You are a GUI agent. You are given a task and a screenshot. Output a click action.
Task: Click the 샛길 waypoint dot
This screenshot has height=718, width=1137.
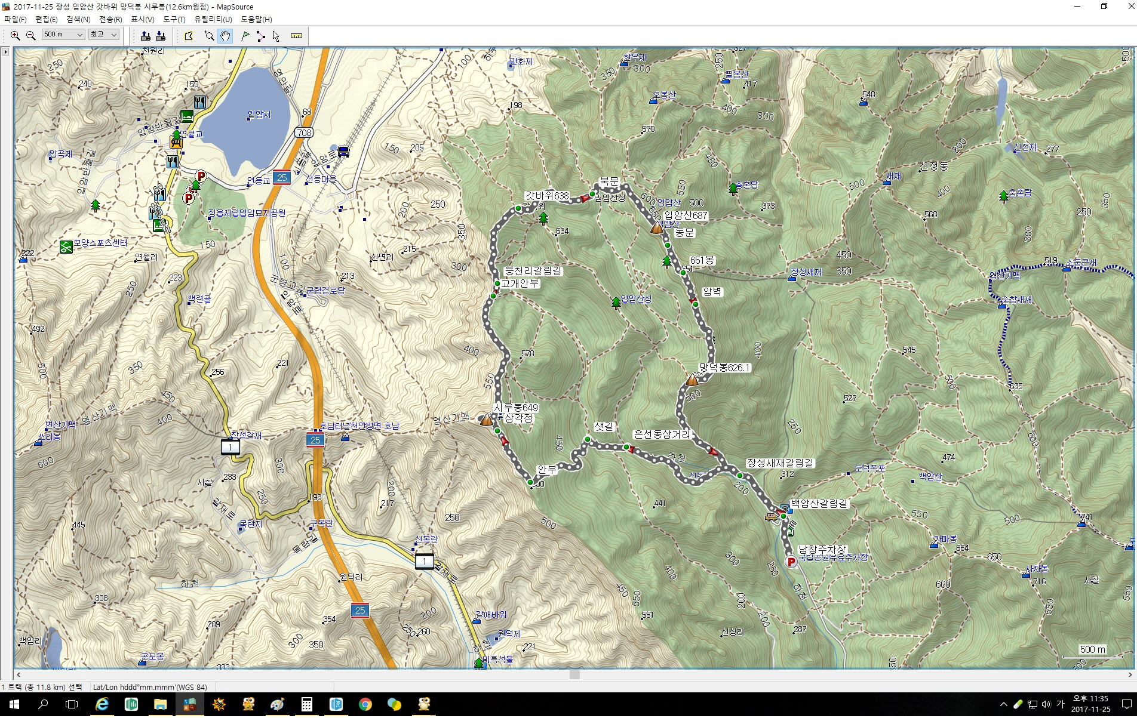(x=588, y=439)
